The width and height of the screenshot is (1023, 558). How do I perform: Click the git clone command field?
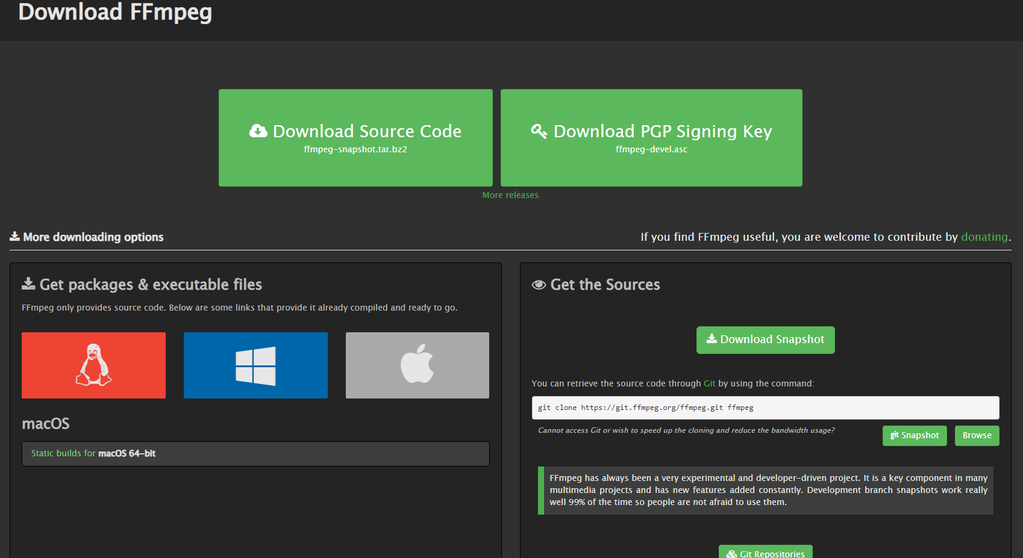pos(765,408)
